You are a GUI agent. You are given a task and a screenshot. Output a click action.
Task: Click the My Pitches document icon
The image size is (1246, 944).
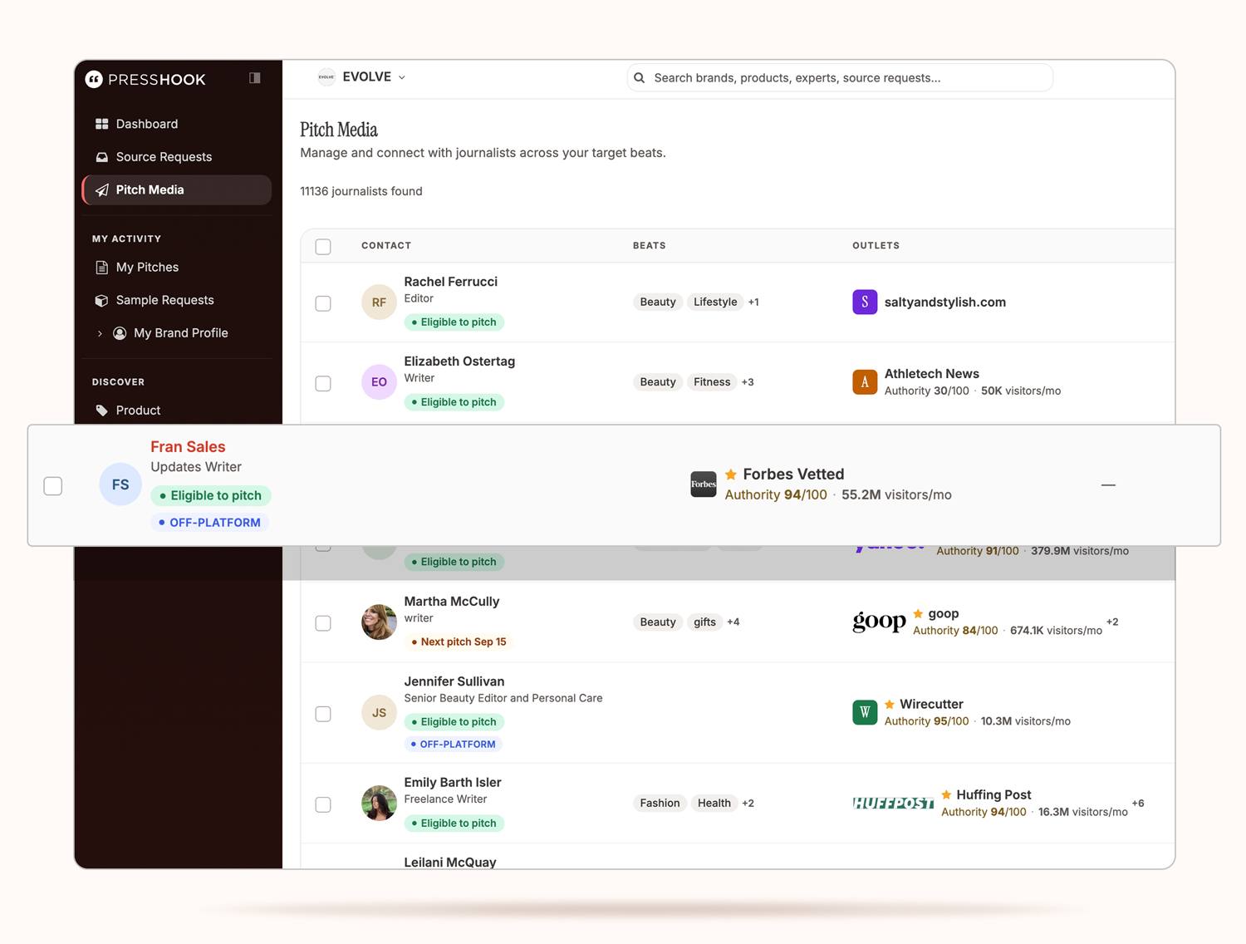[x=102, y=268]
